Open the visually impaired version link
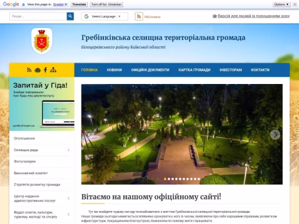The height and width of the screenshot is (224, 299). coord(251,16)
